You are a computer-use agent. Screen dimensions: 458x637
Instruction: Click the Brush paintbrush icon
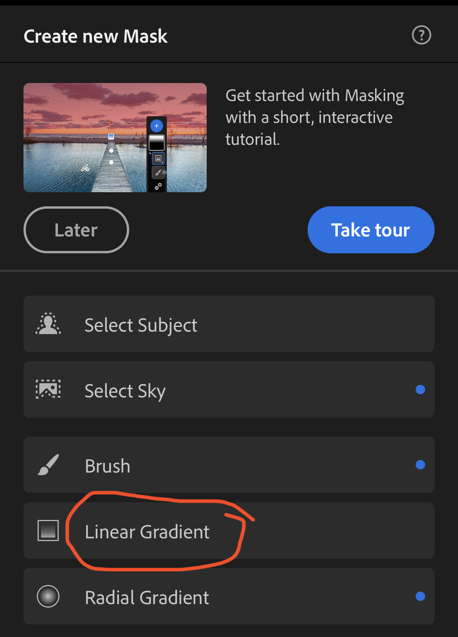[48, 465]
